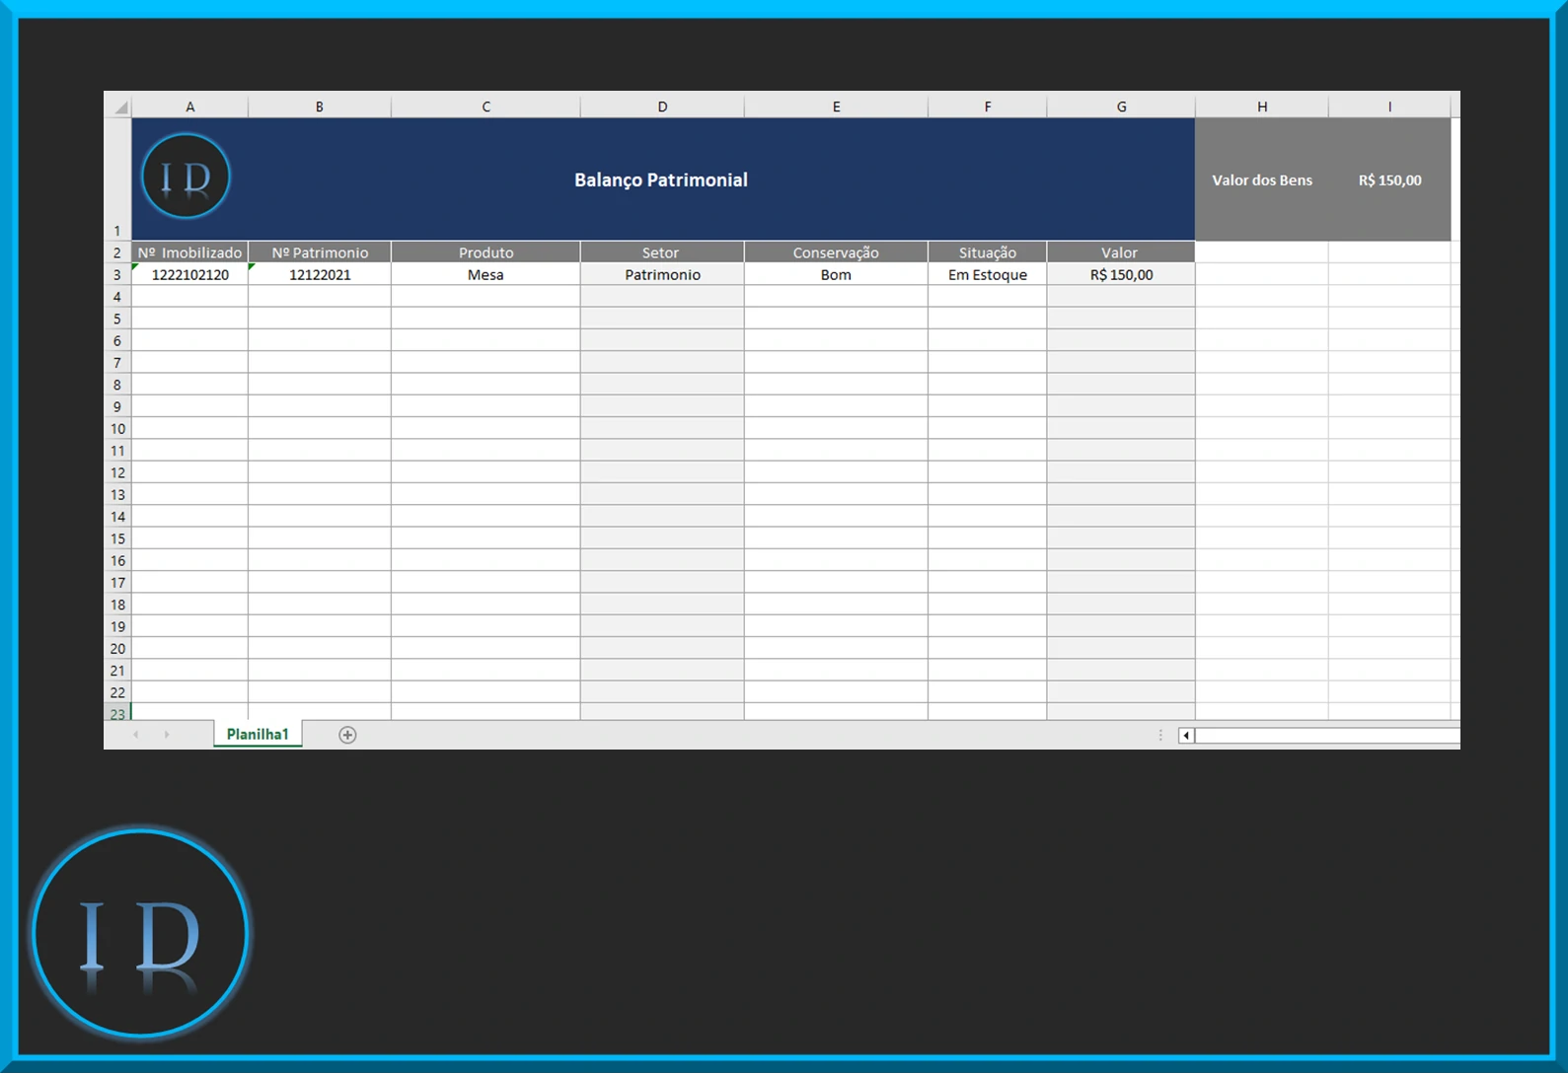Click the next sheet navigation arrow
The height and width of the screenshot is (1074, 1568).
(167, 735)
